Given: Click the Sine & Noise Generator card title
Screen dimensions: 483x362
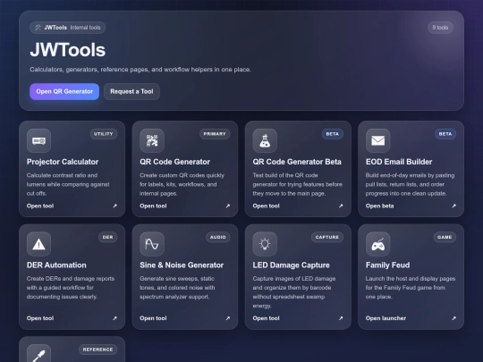Looking at the screenshot, I should click(x=182, y=265).
